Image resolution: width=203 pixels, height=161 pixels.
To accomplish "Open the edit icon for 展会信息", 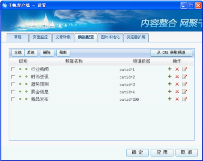I will pyautogui.click(x=185, y=91).
